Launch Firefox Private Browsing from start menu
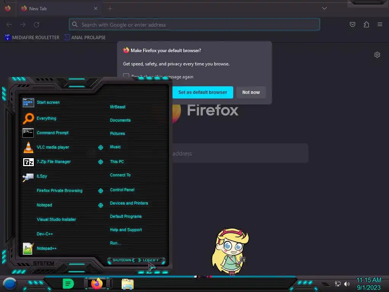 tap(60, 191)
